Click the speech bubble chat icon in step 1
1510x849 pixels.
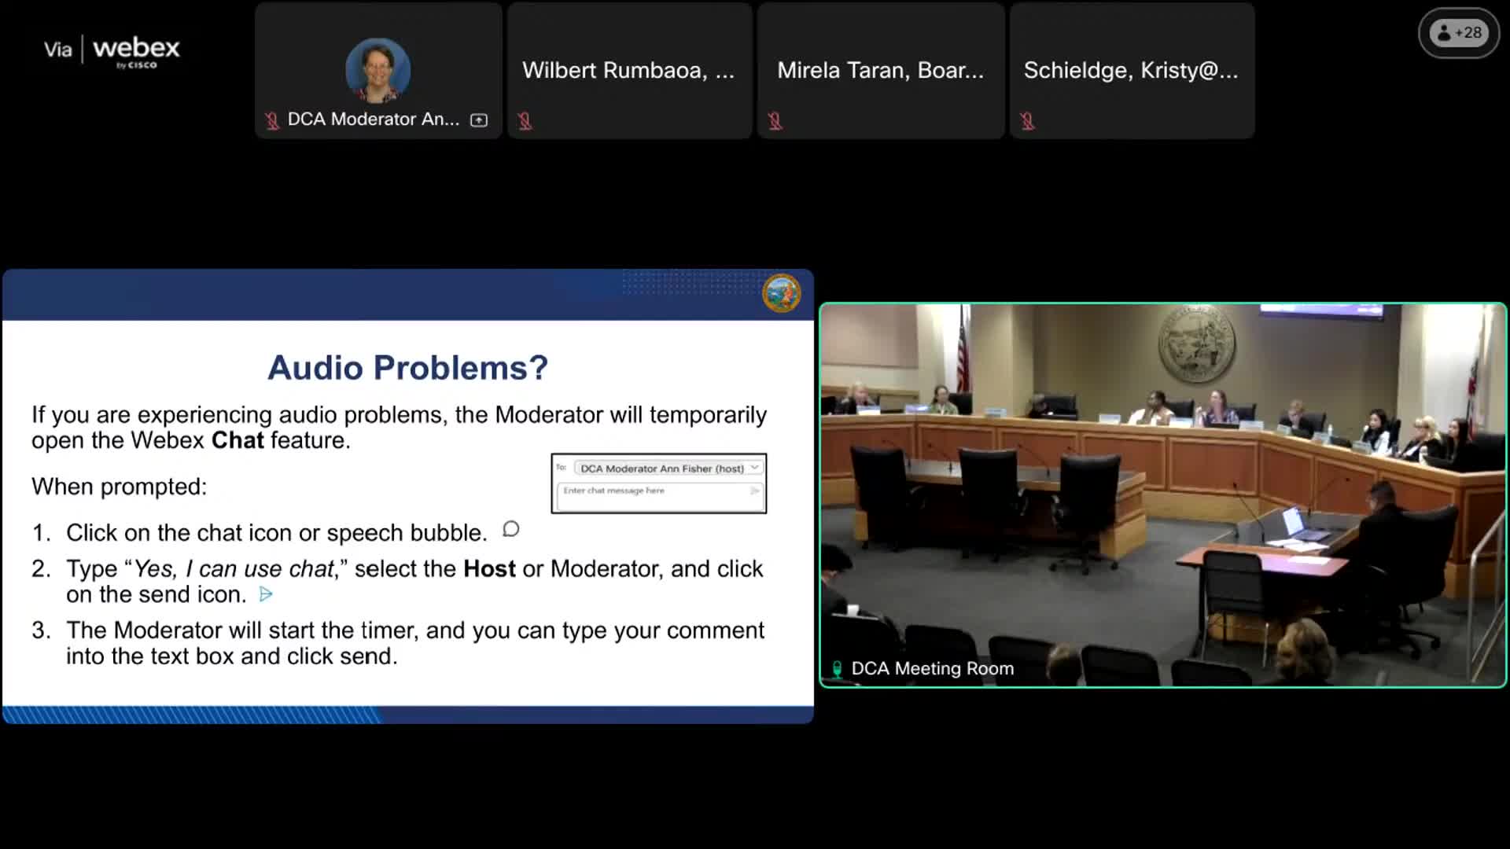point(511,529)
